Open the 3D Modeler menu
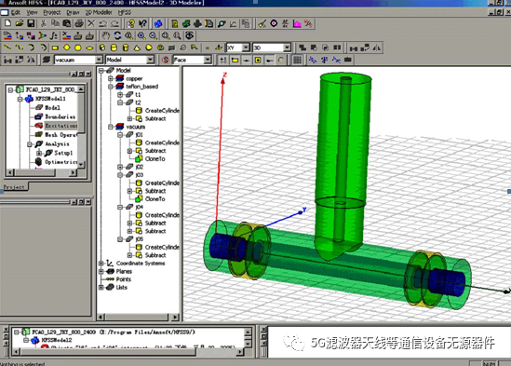511x366 pixels. (99, 12)
